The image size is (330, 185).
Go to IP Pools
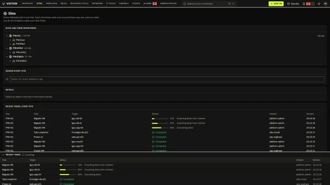111,4
